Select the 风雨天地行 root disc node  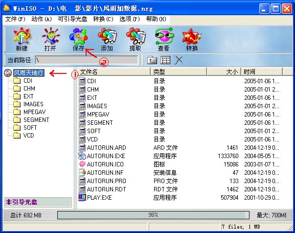point(28,73)
